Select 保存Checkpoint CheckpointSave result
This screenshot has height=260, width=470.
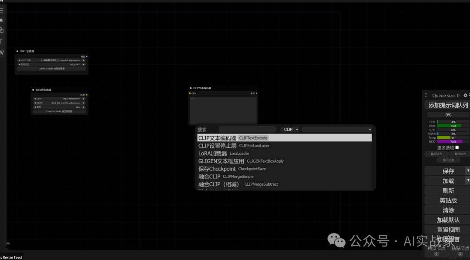[284, 169]
